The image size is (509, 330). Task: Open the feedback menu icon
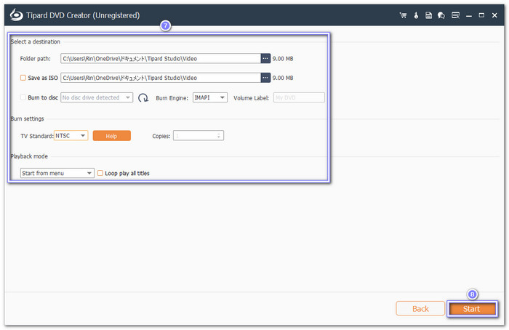(x=455, y=15)
